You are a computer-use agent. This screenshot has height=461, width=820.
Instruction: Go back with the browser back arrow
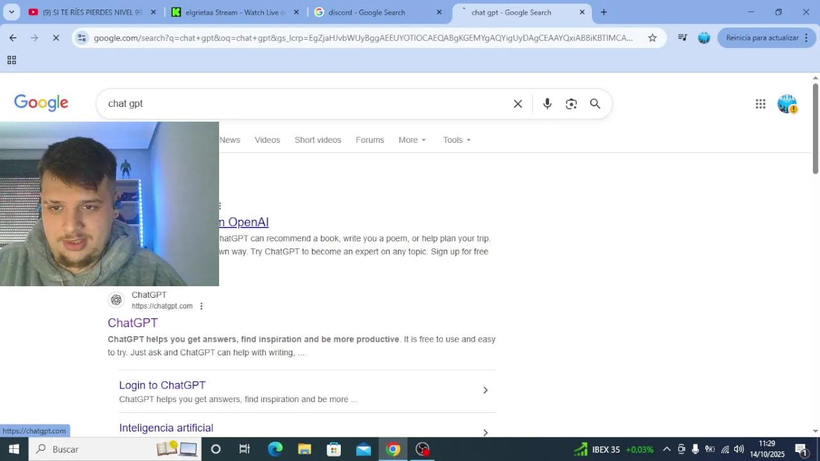(x=13, y=38)
